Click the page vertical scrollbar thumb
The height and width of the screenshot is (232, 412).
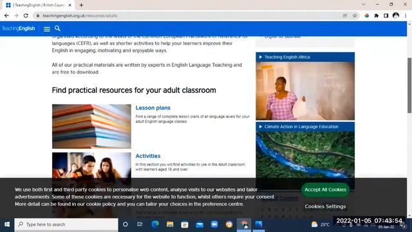click(x=409, y=86)
